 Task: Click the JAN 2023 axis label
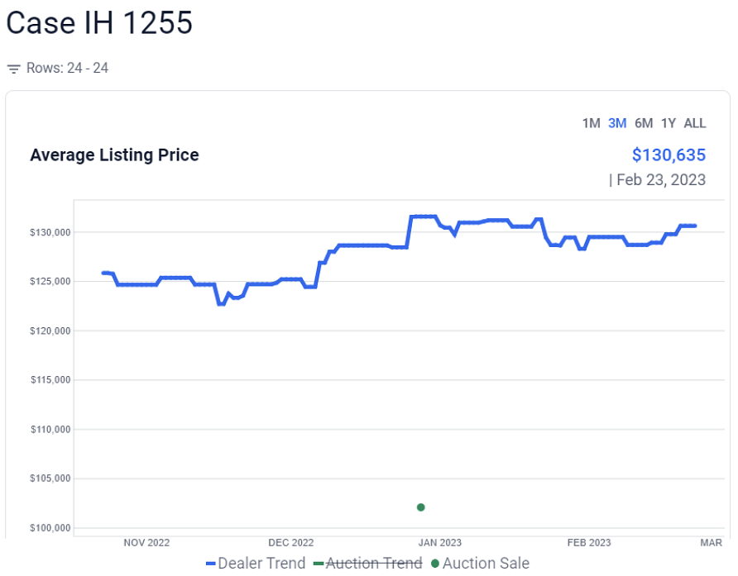click(x=440, y=543)
